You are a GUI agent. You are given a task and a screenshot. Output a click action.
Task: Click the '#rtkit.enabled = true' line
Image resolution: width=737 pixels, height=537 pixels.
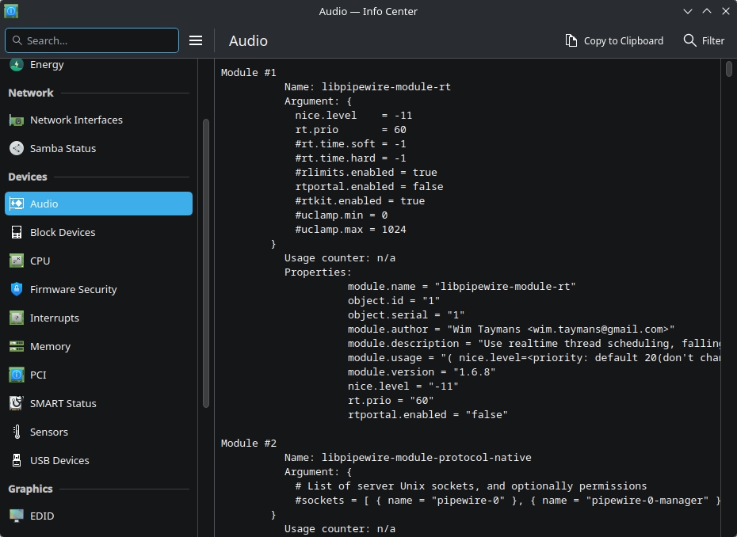pyautogui.click(x=360, y=200)
